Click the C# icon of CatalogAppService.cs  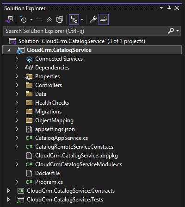point(29,138)
